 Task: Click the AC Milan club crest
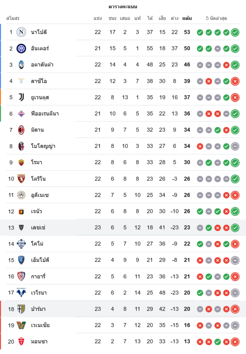coord(21,130)
